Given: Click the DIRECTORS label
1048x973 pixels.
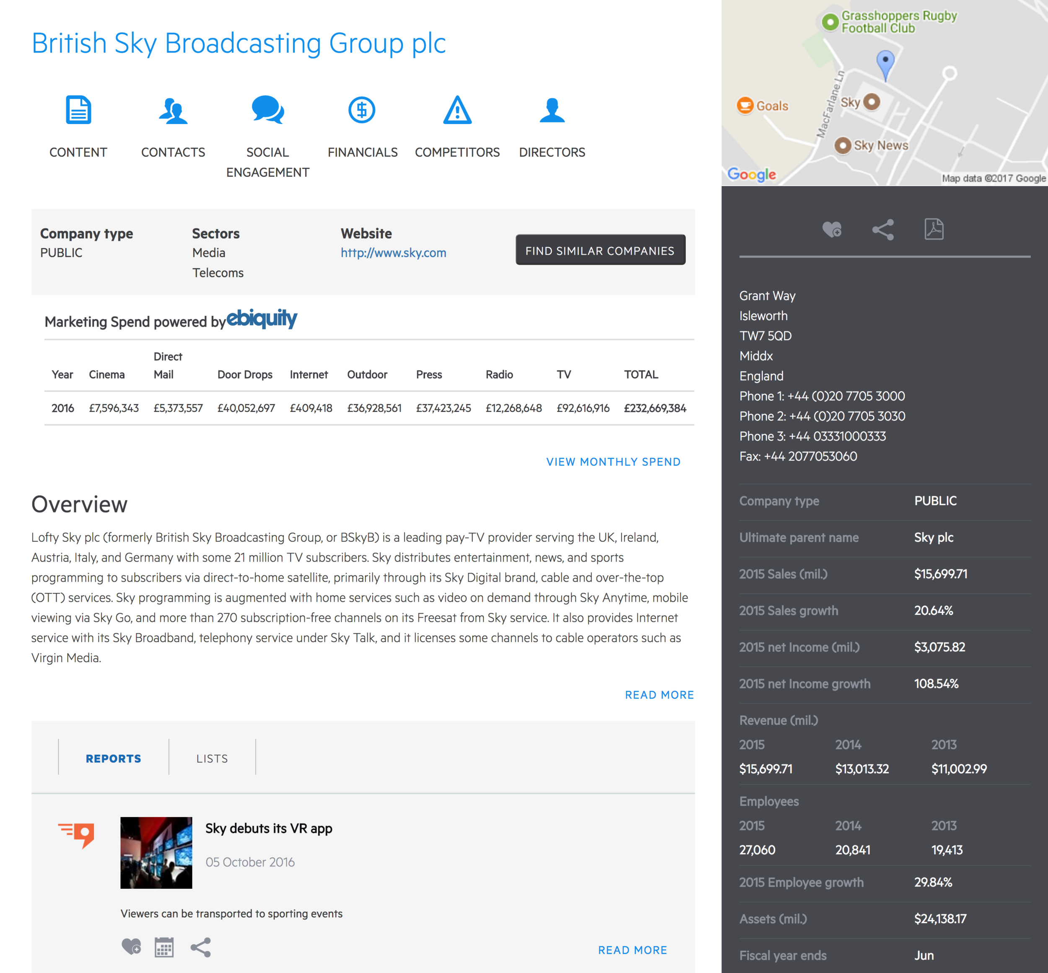Looking at the screenshot, I should click(552, 152).
